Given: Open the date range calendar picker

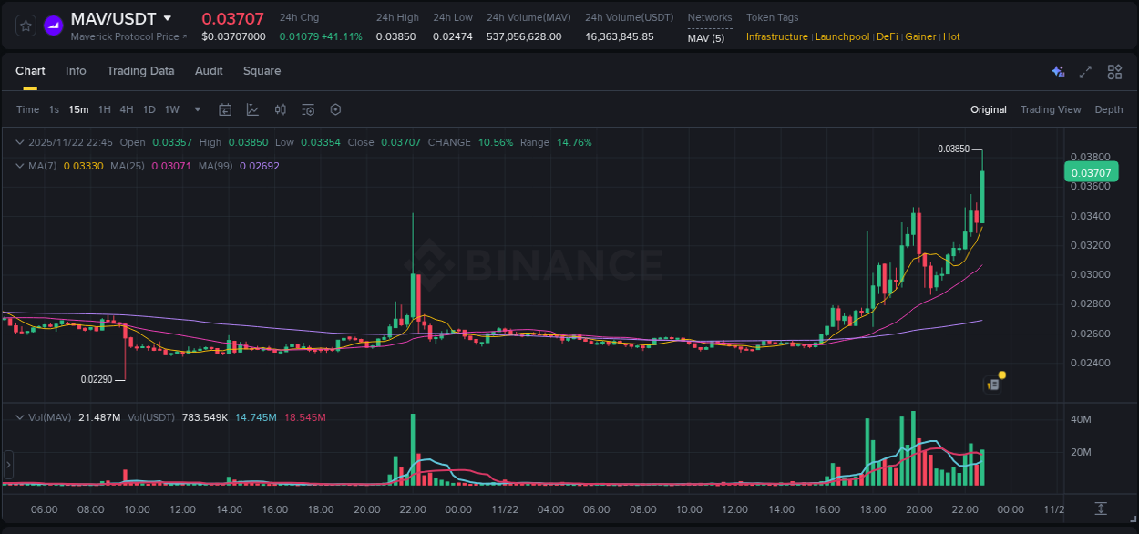Looking at the screenshot, I should tap(225, 109).
